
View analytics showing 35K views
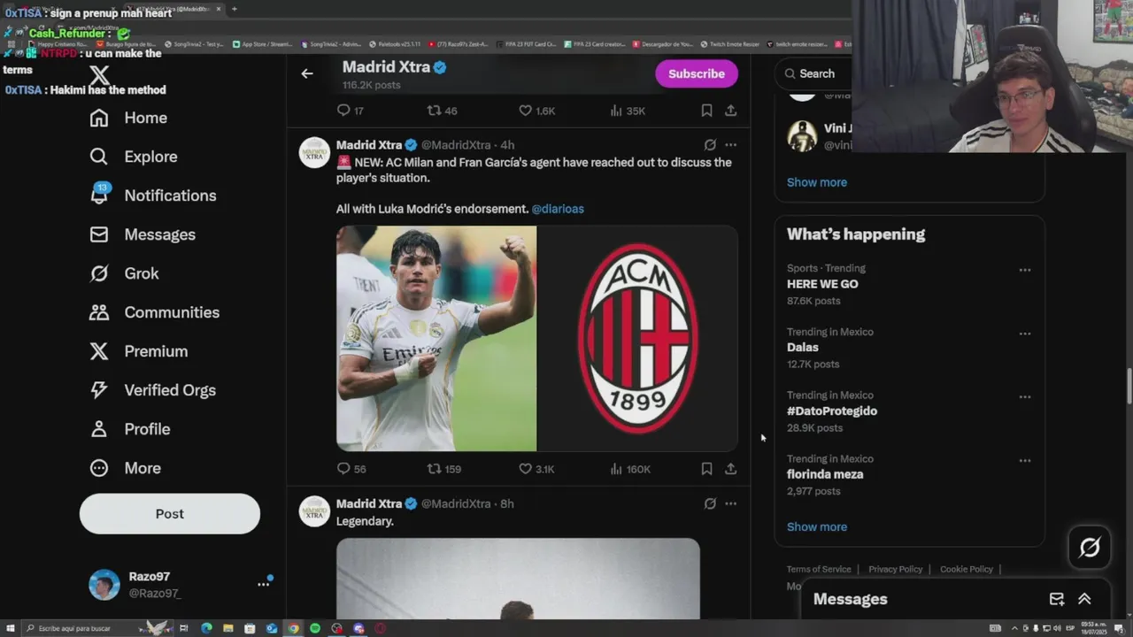pos(628,111)
